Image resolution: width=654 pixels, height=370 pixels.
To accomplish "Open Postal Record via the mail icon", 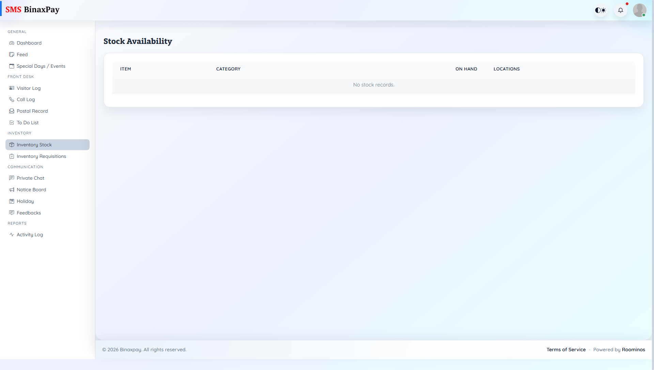I will pos(12,111).
